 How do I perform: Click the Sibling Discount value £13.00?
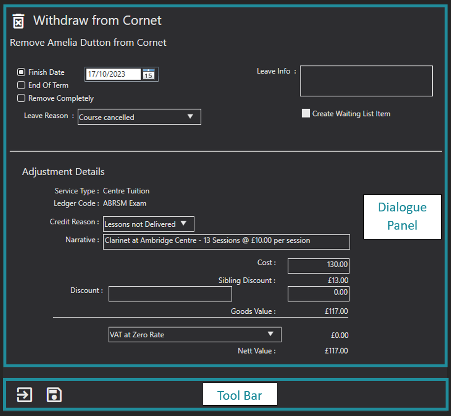[x=338, y=280]
